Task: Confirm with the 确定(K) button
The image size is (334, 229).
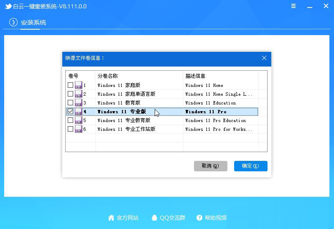Action: [x=250, y=166]
